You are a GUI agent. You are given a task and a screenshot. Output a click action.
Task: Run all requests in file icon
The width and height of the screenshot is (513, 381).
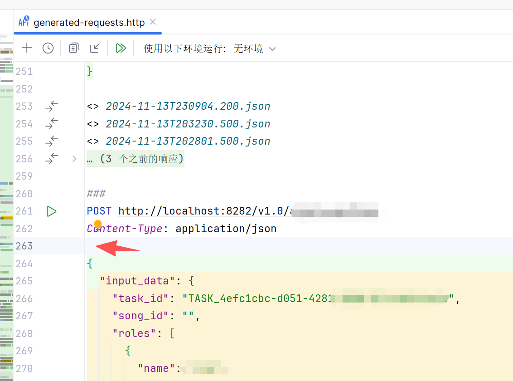coord(121,48)
